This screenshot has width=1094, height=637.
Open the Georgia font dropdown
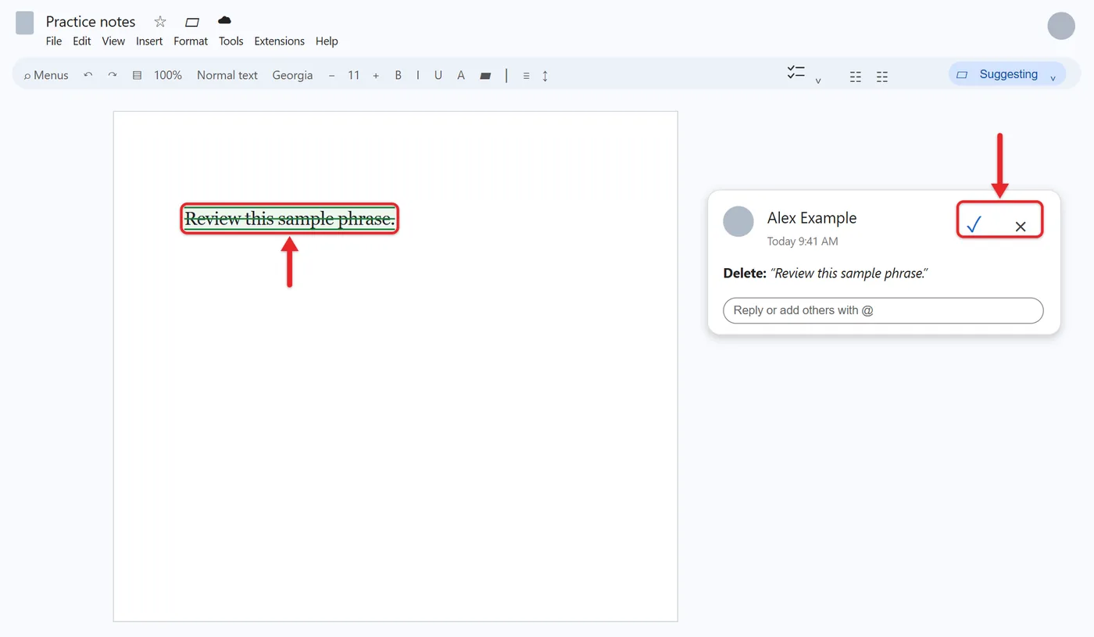pos(292,75)
